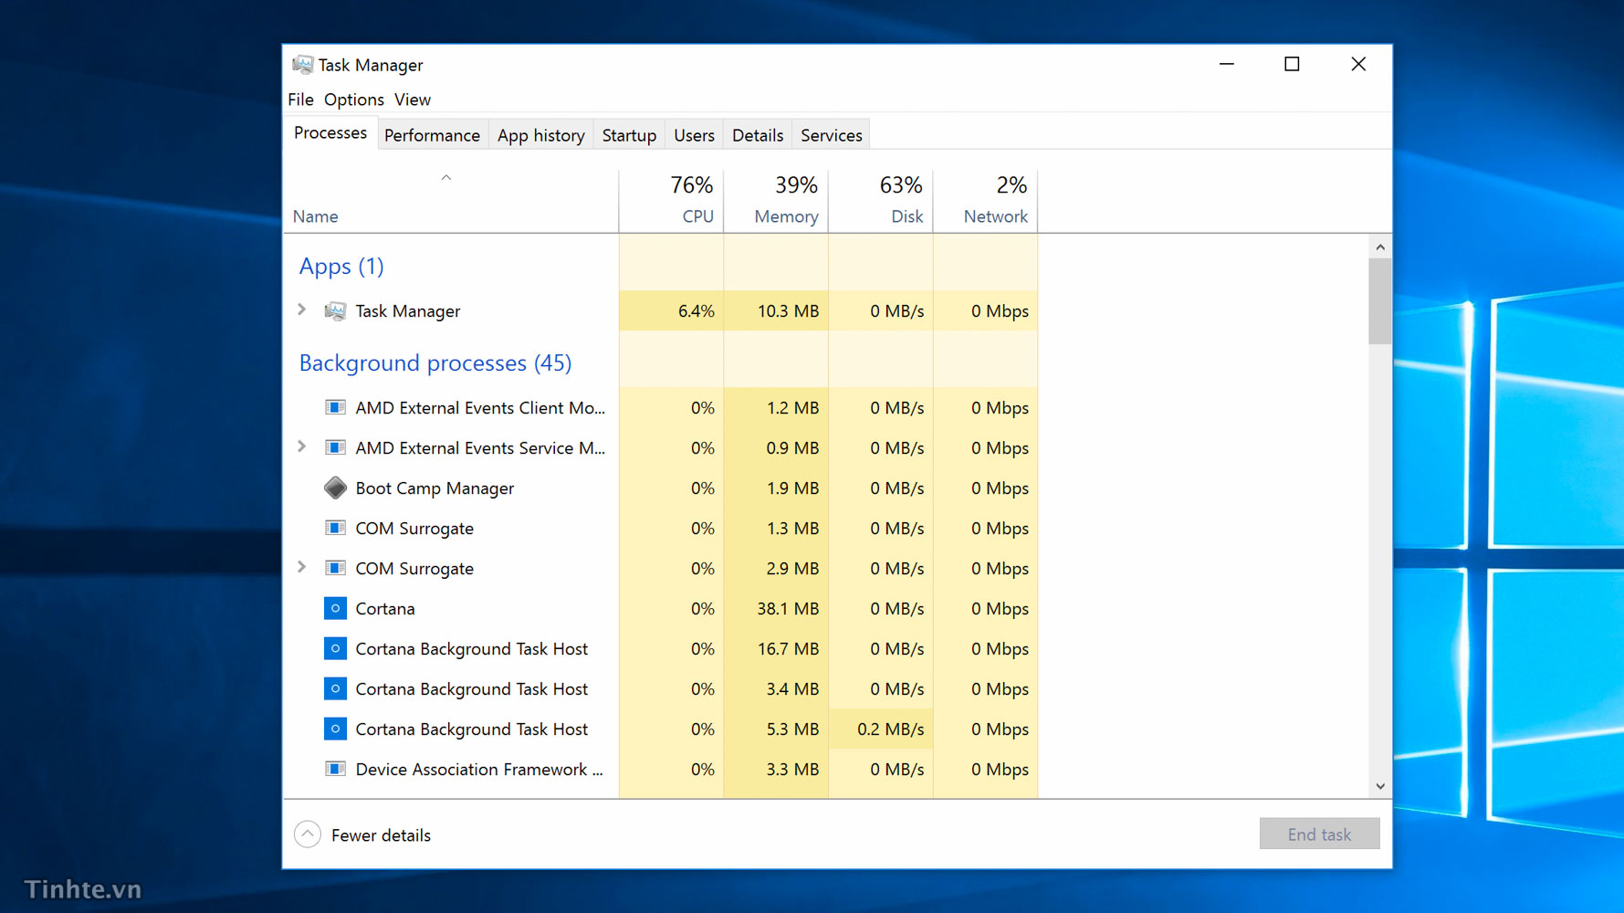Click the End task button
Screen dimensions: 1624x913
click(x=1319, y=834)
